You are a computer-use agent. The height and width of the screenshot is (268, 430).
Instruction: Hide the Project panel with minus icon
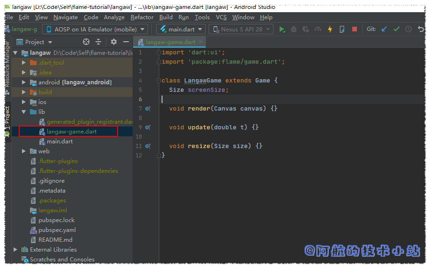pos(126,42)
